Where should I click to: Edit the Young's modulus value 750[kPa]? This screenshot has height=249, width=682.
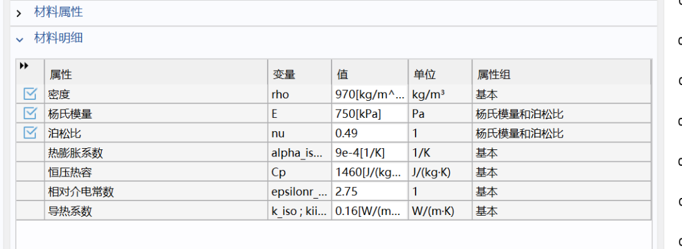(x=369, y=114)
